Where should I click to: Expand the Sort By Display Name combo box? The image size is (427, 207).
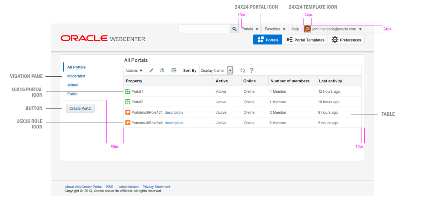[x=230, y=70]
